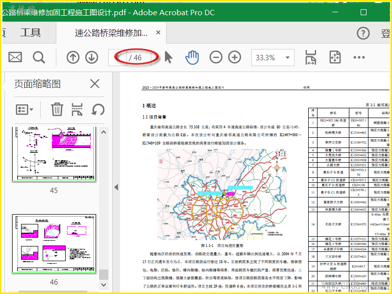
Task: Minimize the Acrobat window
Action: 335,12
